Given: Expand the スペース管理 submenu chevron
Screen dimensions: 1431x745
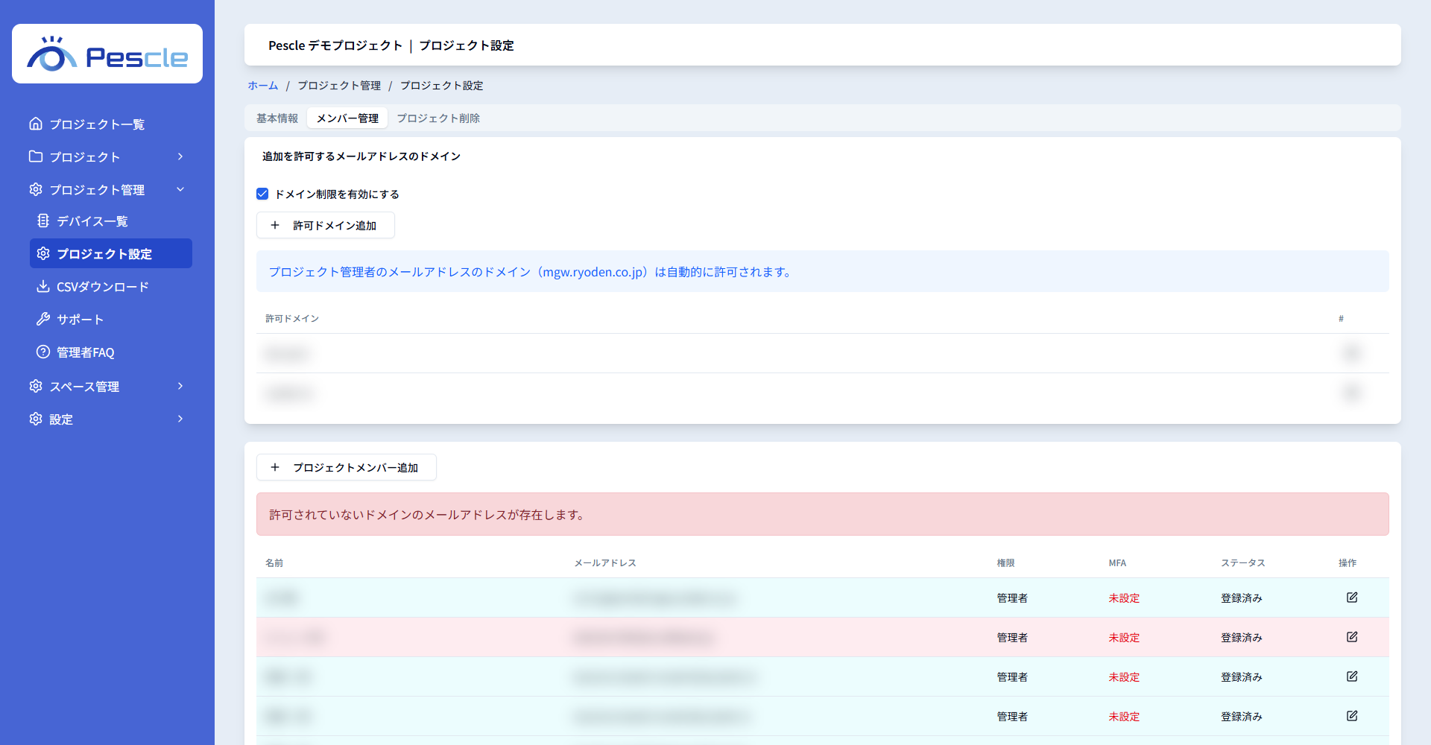Looking at the screenshot, I should [180, 386].
